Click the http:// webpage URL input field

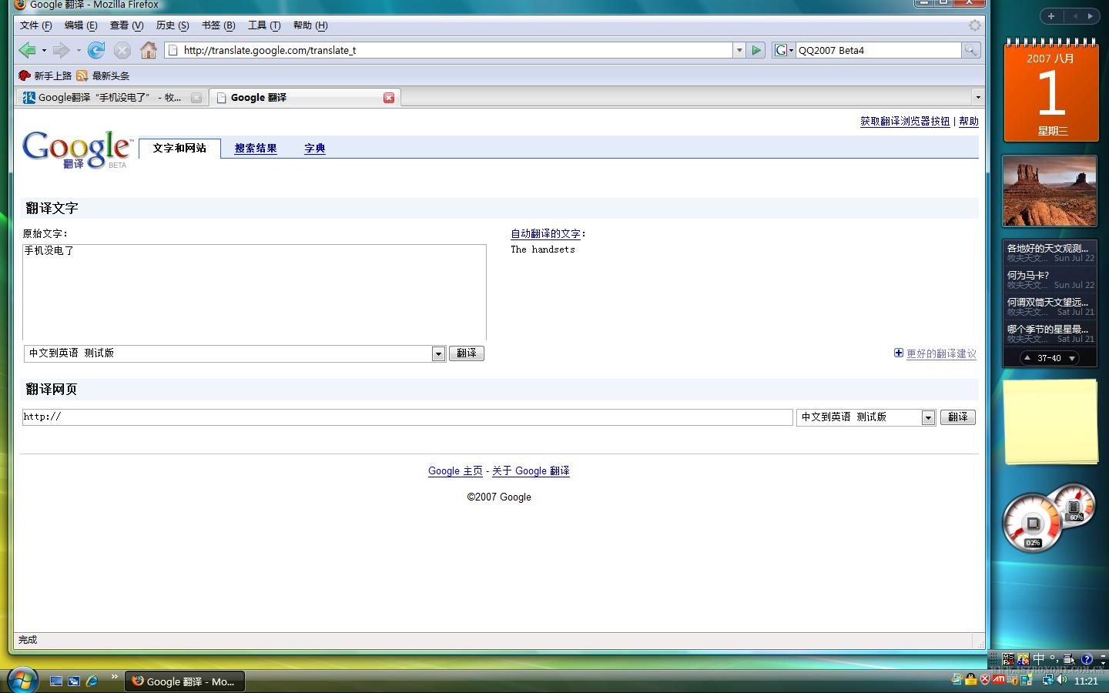pos(407,417)
